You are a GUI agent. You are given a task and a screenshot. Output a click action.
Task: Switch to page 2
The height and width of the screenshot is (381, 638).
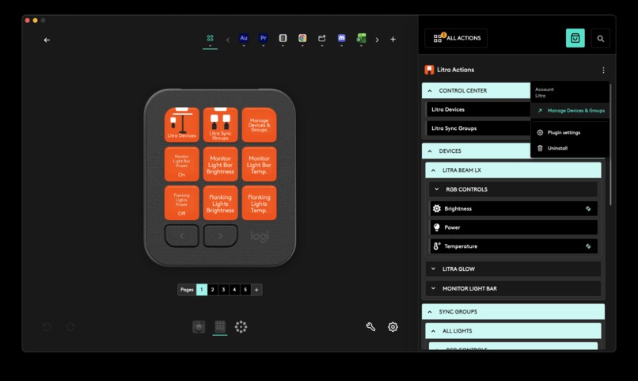coord(212,289)
